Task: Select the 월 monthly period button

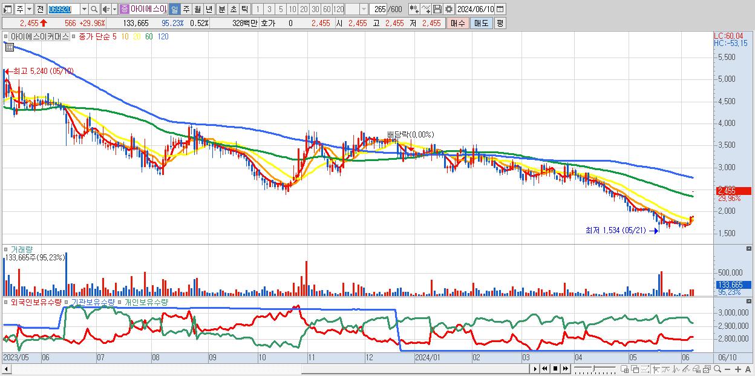Action: (x=197, y=9)
